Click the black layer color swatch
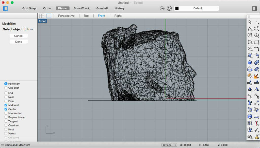 (177, 8)
